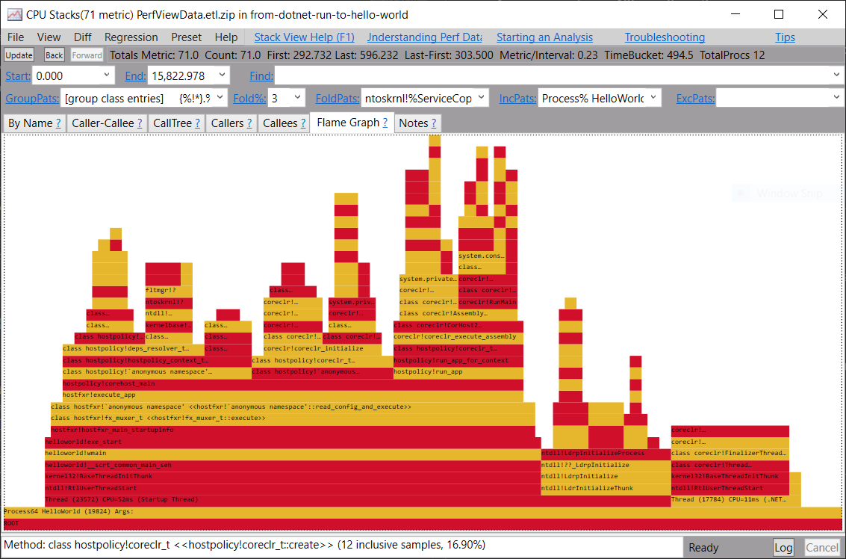Expand the Fold% dropdown
Screen dimensions: 846x559
(298, 98)
